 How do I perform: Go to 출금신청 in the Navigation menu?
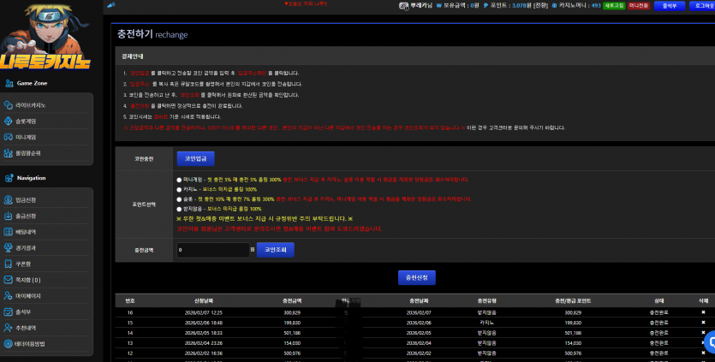tap(26, 217)
